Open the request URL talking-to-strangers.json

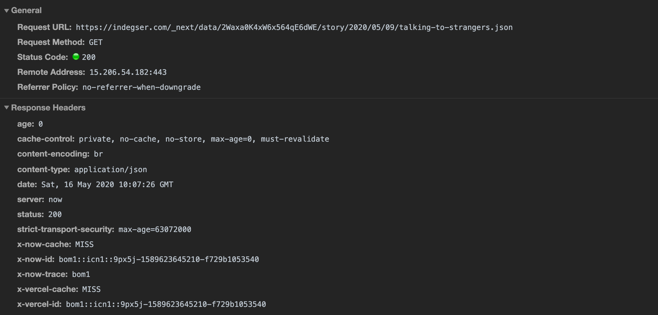(294, 27)
